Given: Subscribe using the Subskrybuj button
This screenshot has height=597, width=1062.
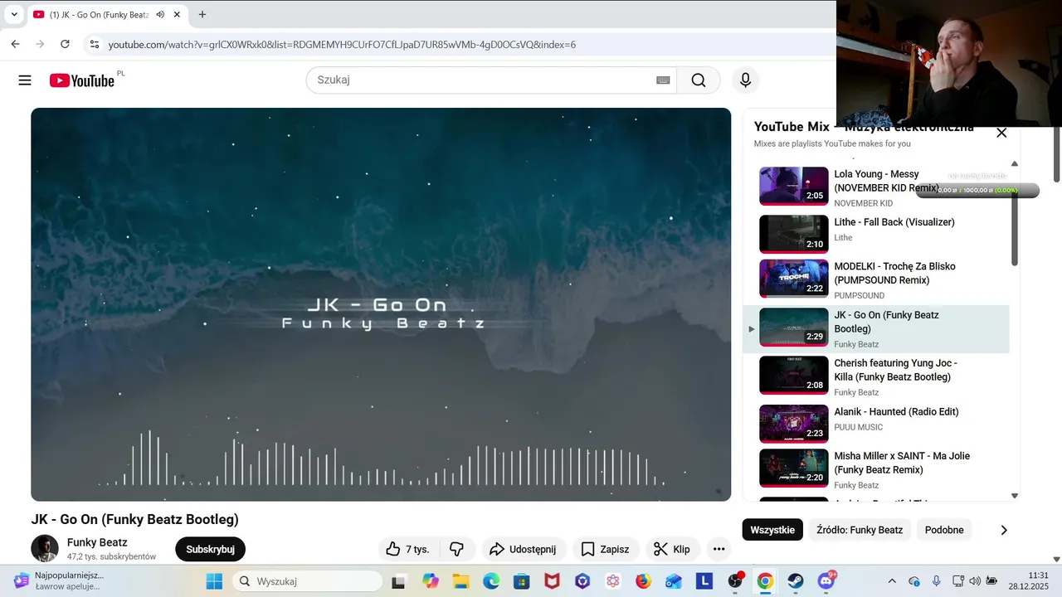Looking at the screenshot, I should point(210,549).
